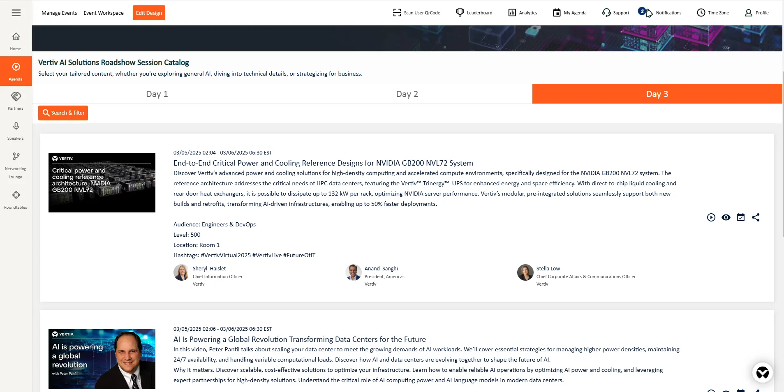Click Anand Sanghi's avatar photo
Viewport: 784px width, 392px height.
(x=353, y=272)
